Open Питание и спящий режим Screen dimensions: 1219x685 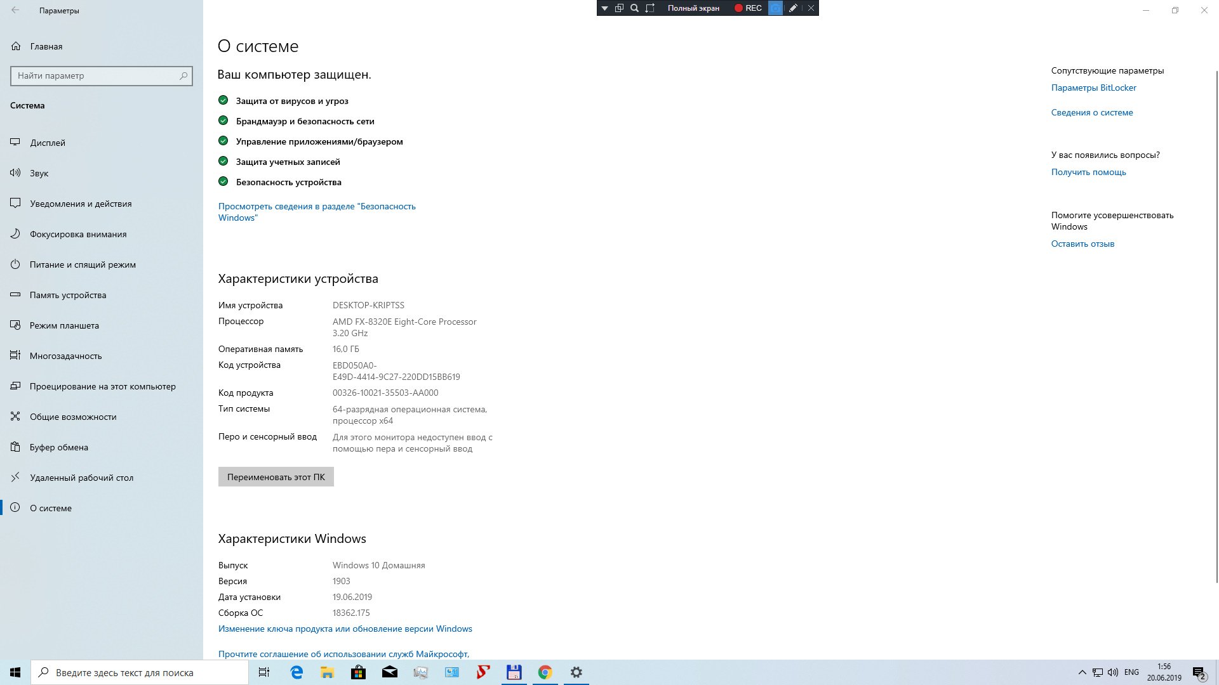(83, 264)
